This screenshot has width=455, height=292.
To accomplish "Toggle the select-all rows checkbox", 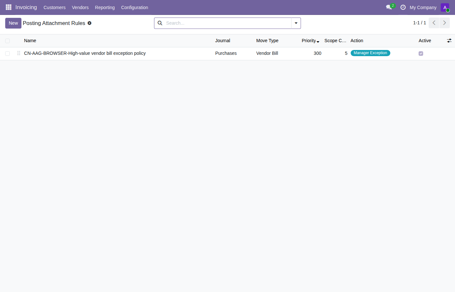I will pyautogui.click(x=7, y=41).
